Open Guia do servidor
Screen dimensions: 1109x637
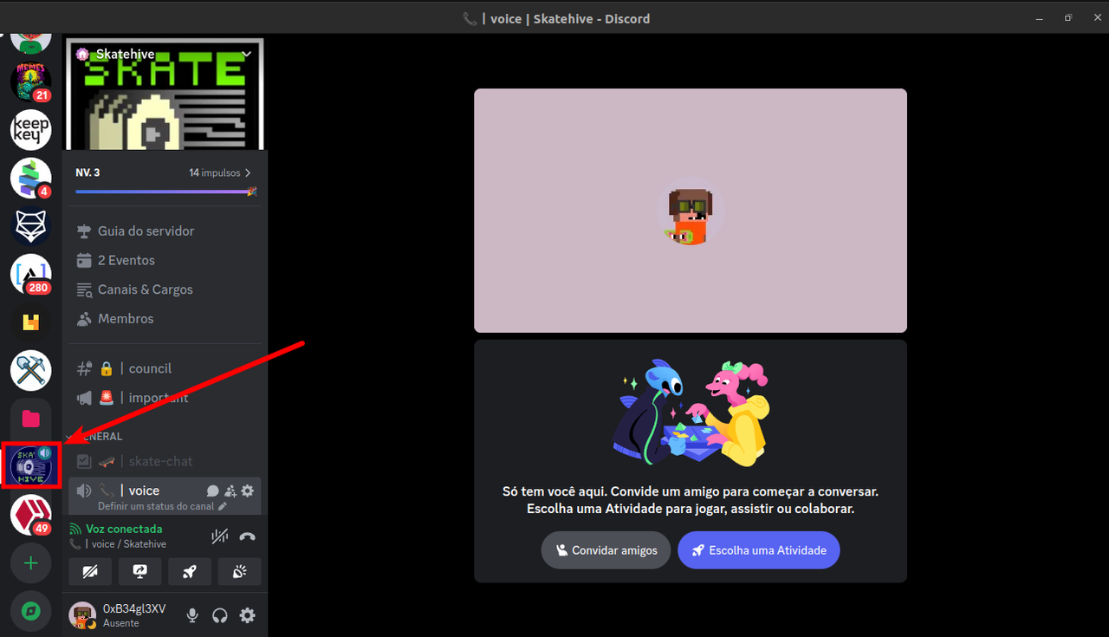pyautogui.click(x=165, y=231)
